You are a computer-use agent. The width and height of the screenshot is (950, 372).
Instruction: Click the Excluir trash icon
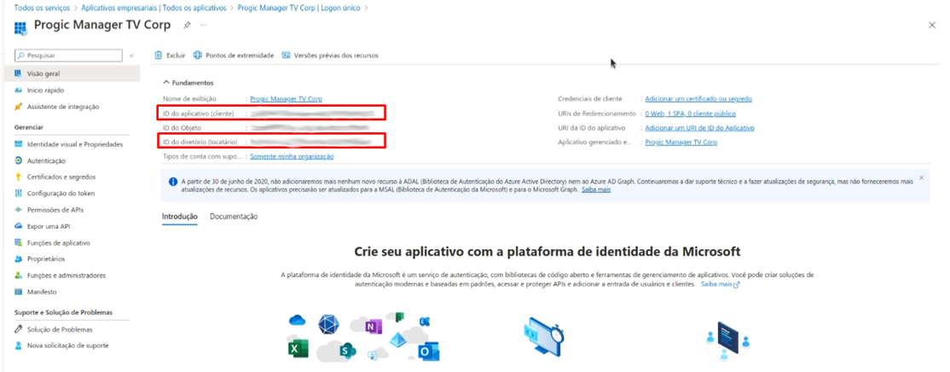tap(159, 55)
